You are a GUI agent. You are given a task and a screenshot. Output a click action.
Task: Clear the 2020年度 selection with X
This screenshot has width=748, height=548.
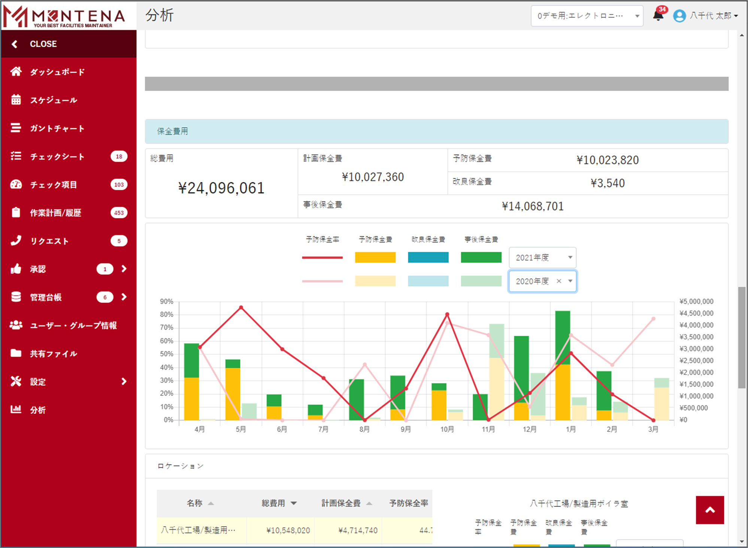point(559,281)
